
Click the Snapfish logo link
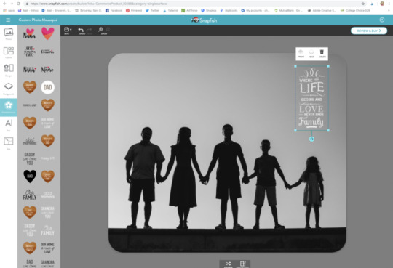coord(204,20)
